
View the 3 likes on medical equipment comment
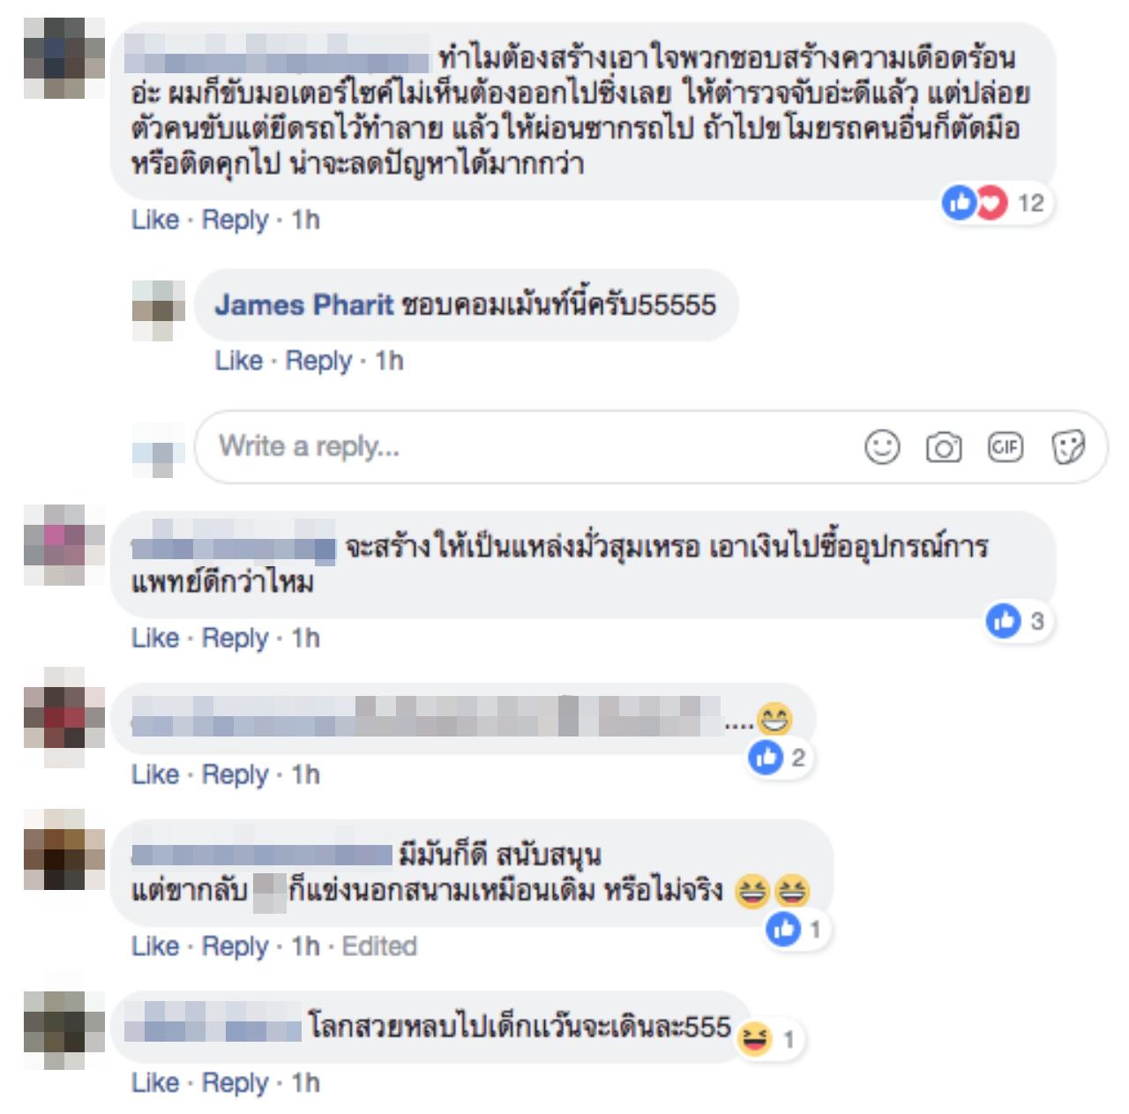click(x=1018, y=622)
